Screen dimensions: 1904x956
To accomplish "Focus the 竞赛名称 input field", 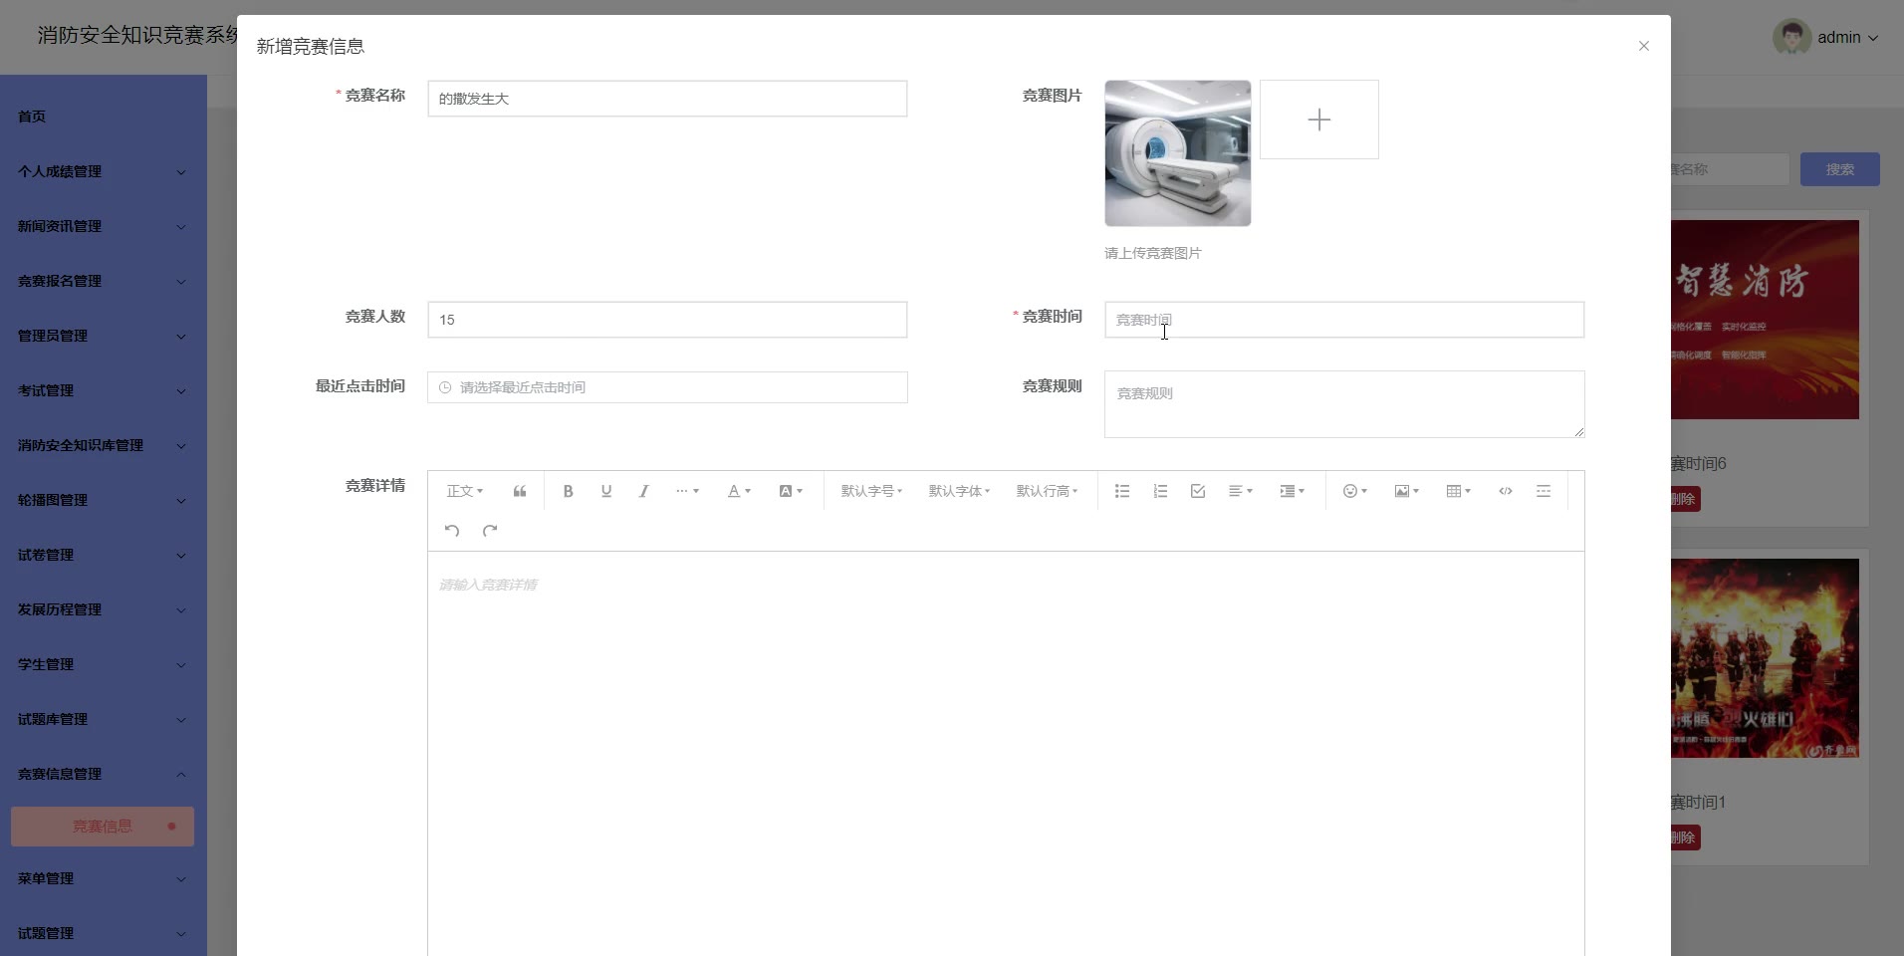I will coord(667,99).
